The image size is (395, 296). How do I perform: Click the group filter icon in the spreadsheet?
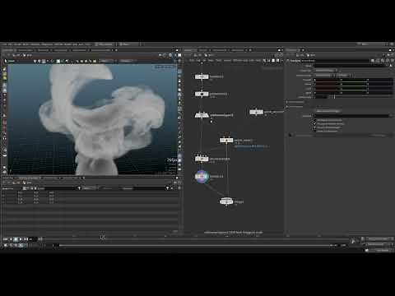point(79,188)
